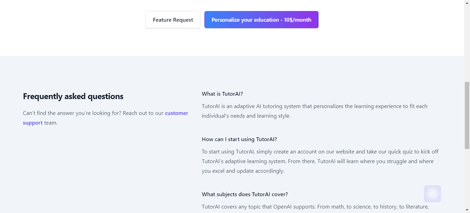Select "What subjects does TutorAI cover?" question
The height and width of the screenshot is (213, 470).
pyautogui.click(x=245, y=194)
